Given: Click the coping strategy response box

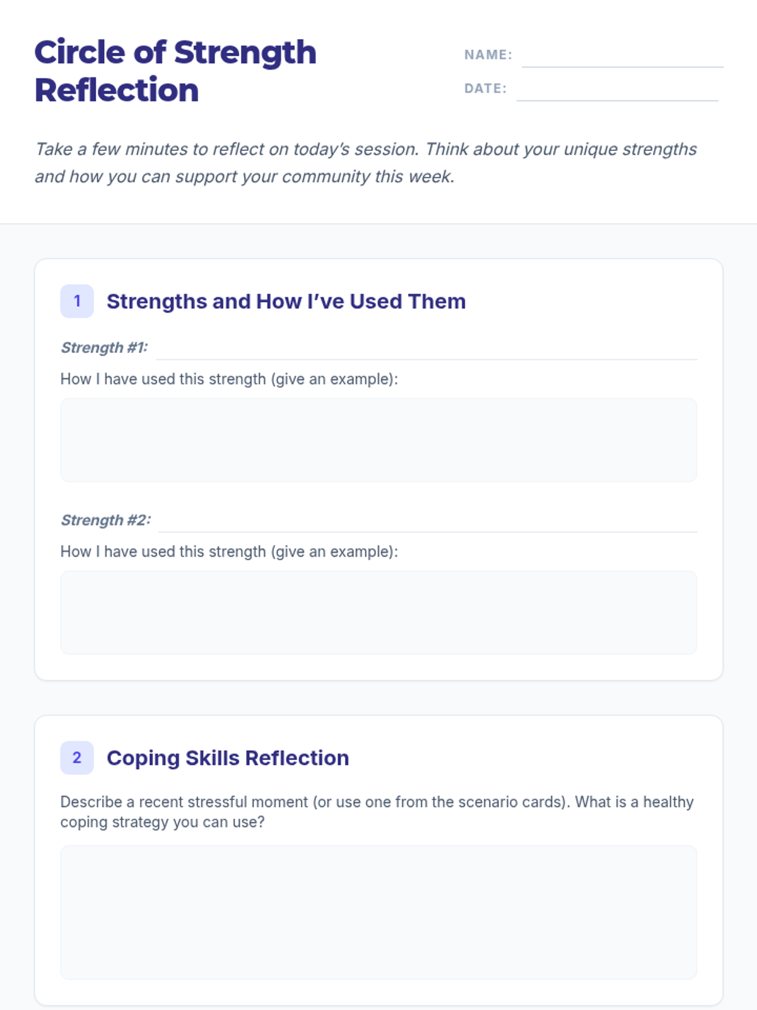Looking at the screenshot, I should click(378, 912).
